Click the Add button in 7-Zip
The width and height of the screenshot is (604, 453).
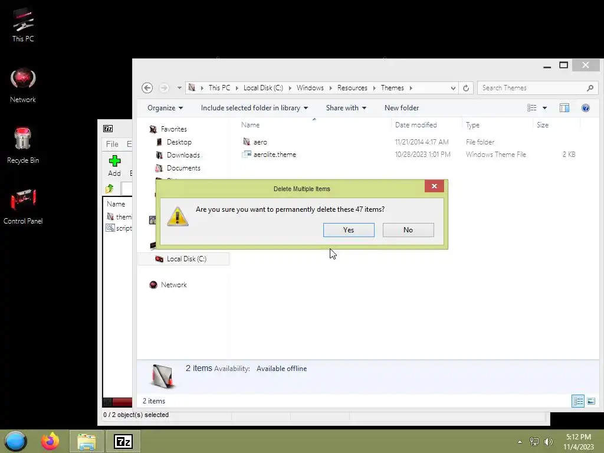(x=114, y=166)
